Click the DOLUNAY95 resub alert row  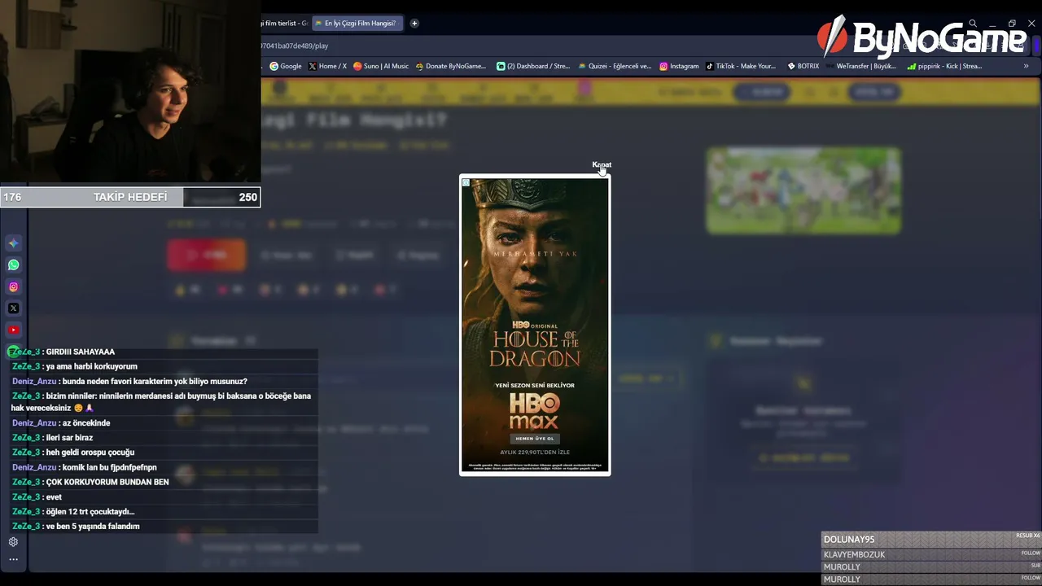click(931, 540)
